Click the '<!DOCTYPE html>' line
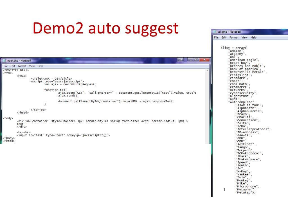288x216 pixels. 16,70
